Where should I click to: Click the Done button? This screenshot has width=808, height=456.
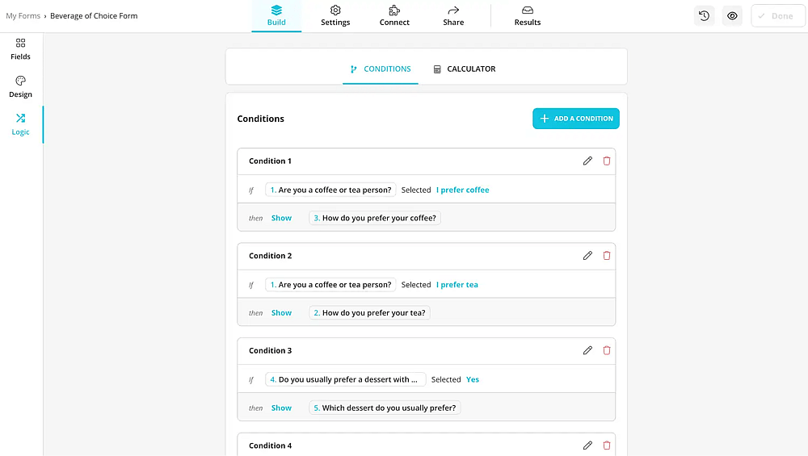coord(777,16)
